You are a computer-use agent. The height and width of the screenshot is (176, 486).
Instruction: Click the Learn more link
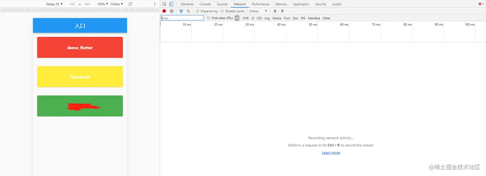click(331, 153)
